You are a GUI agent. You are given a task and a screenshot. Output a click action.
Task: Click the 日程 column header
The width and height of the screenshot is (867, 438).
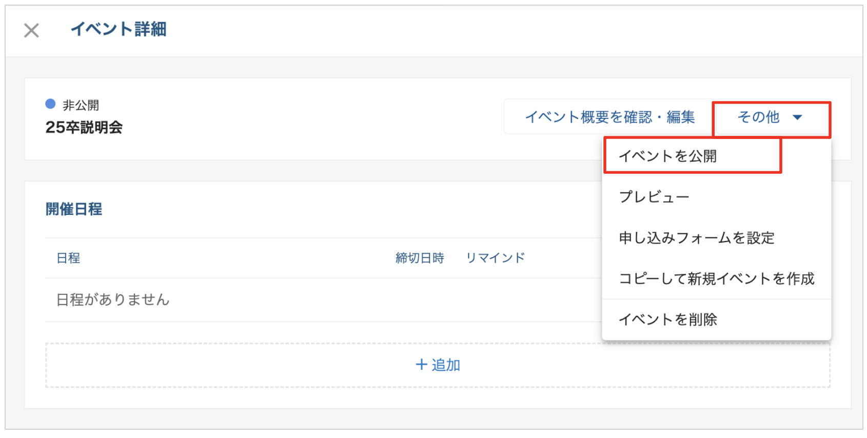coord(68,258)
